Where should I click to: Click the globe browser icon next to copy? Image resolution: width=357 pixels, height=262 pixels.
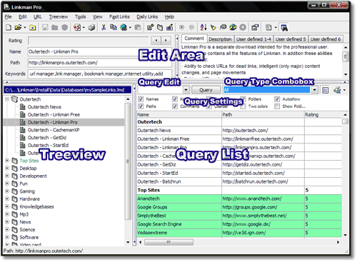[x=124, y=28]
